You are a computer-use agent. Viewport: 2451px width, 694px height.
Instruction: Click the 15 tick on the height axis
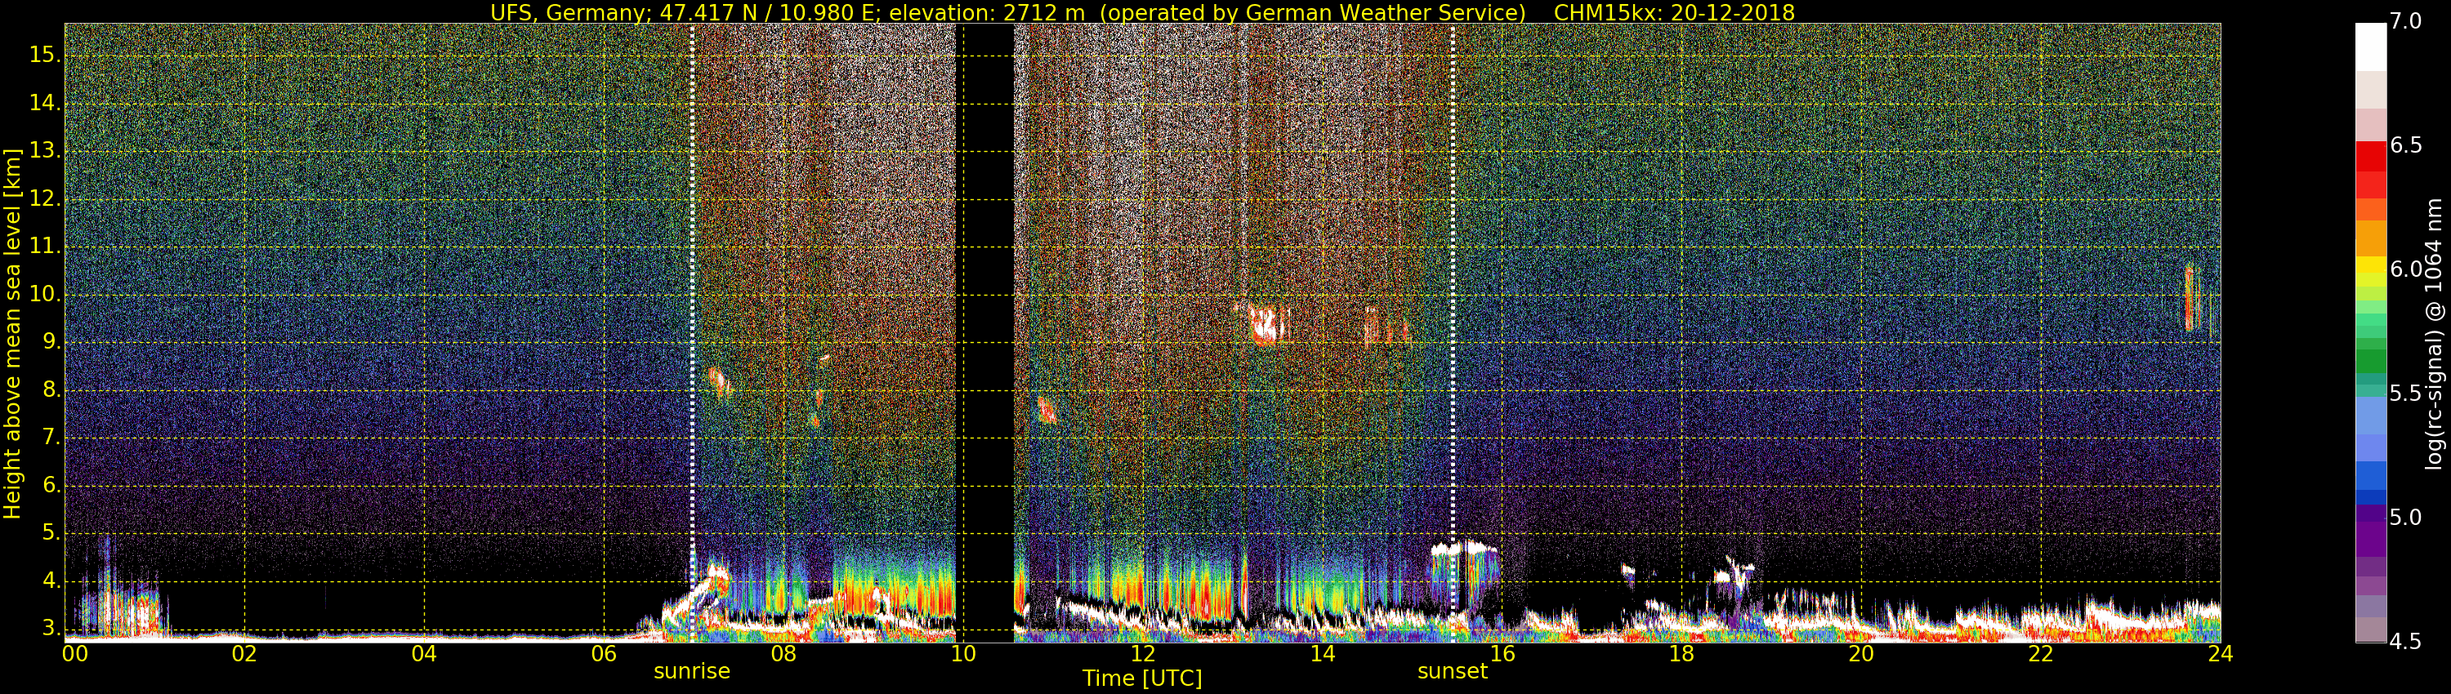(44, 56)
